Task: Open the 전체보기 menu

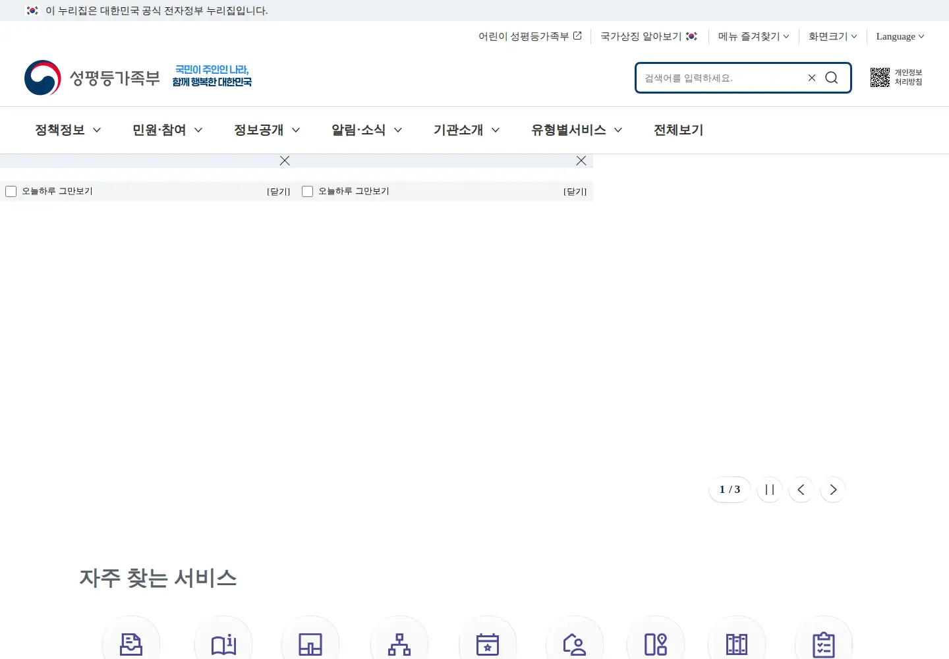Action: [678, 130]
